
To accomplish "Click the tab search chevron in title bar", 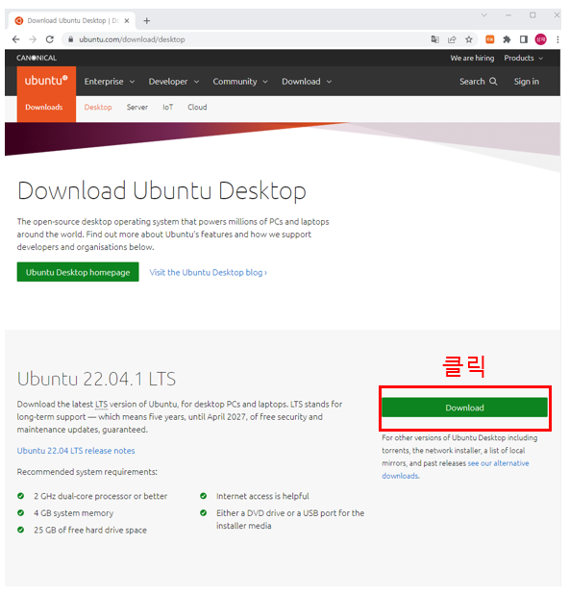I will point(483,15).
